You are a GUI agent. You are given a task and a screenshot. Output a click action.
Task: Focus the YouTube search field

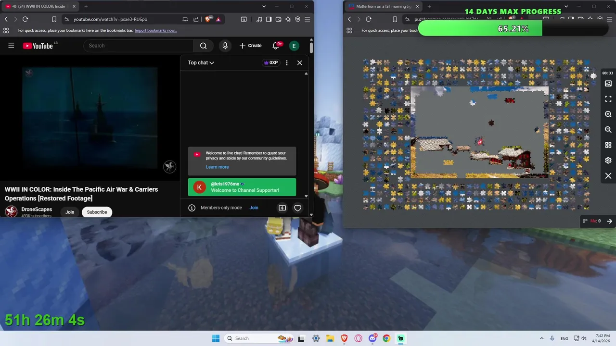coord(139,46)
